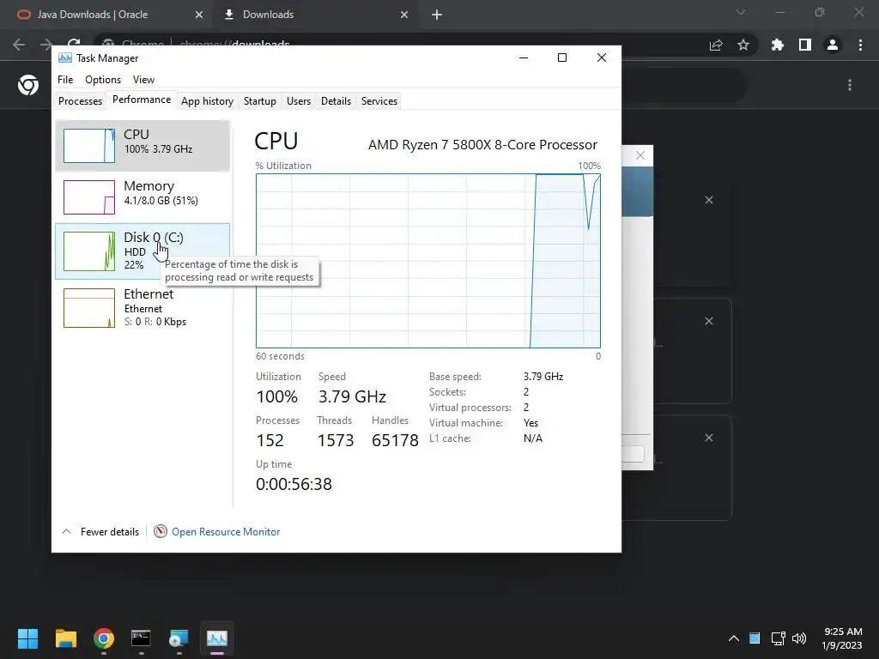This screenshot has width=879, height=659.
Task: Switch to the Processes tab
Action: (80, 101)
